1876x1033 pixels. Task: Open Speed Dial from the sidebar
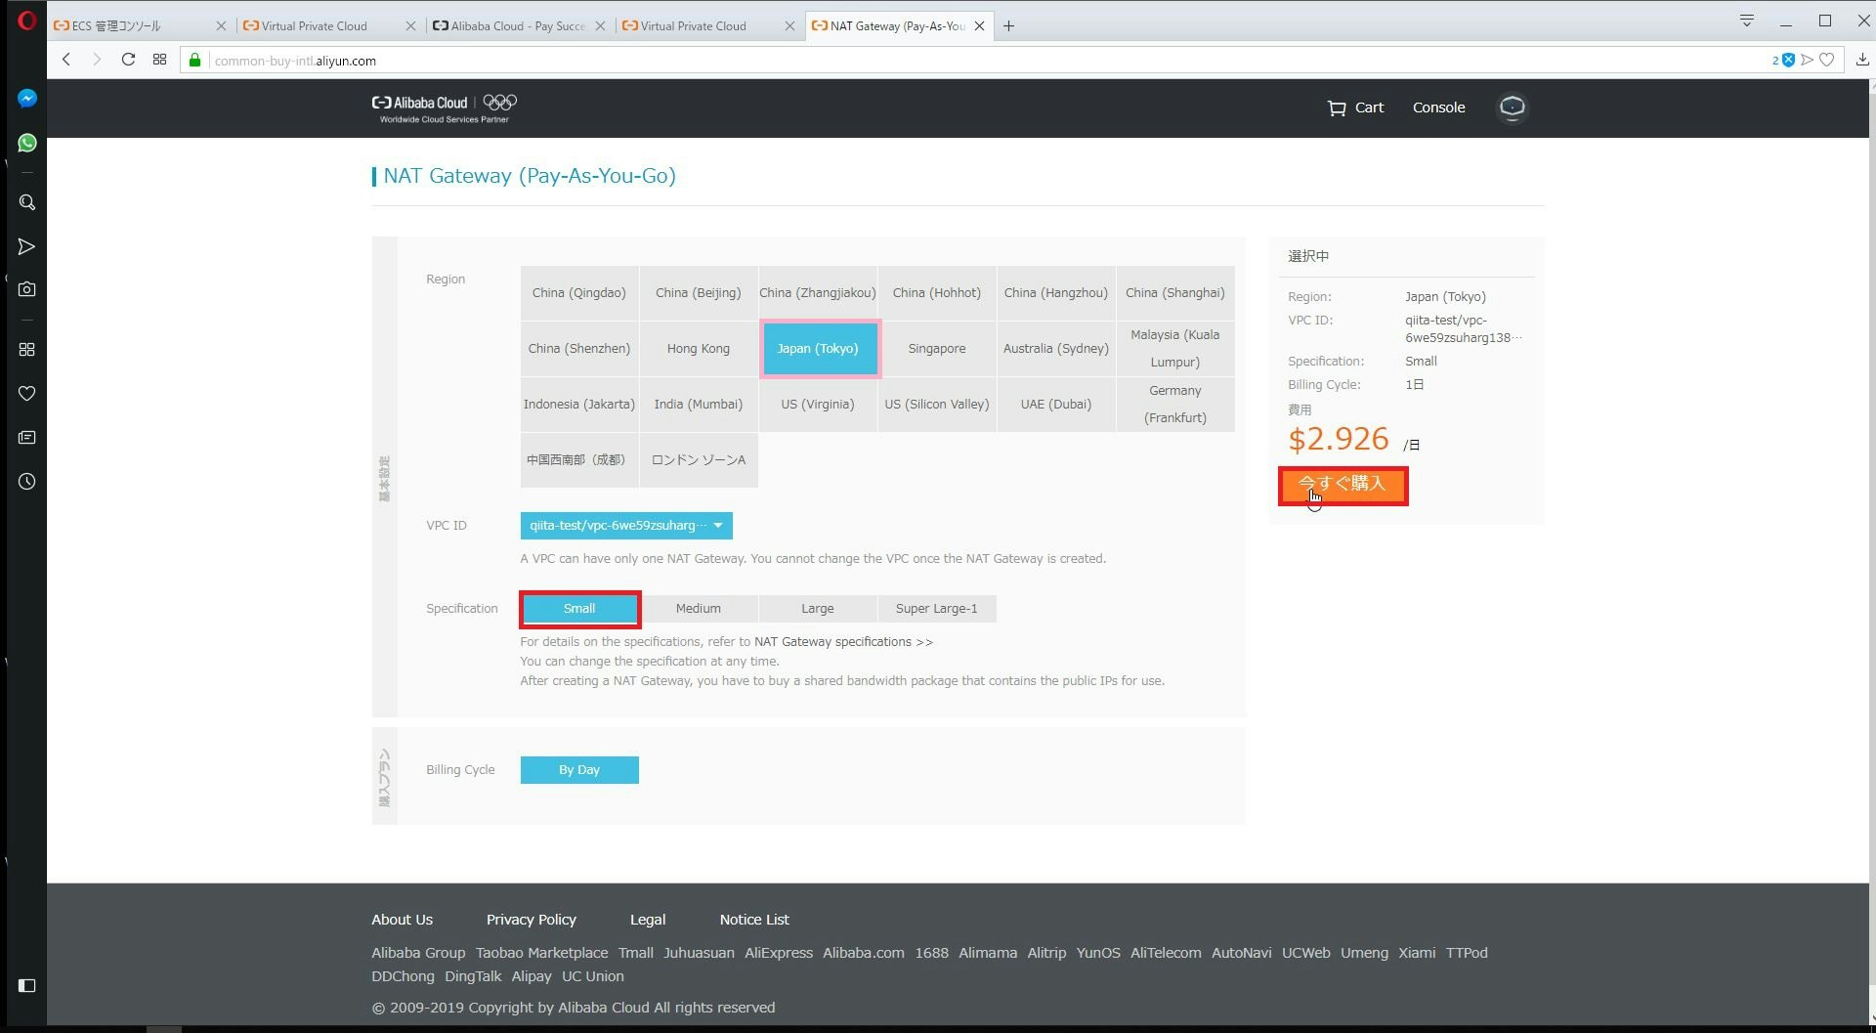click(x=27, y=349)
